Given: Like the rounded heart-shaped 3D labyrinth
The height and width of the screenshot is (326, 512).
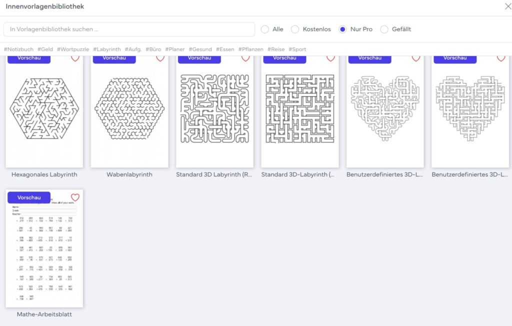Looking at the screenshot, I should 416,58.
